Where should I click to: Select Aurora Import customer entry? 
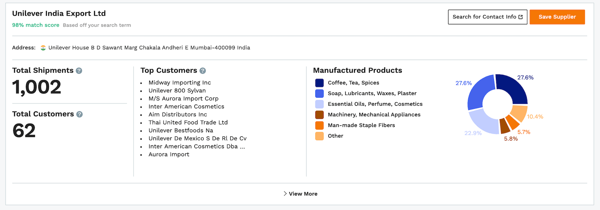(x=169, y=154)
